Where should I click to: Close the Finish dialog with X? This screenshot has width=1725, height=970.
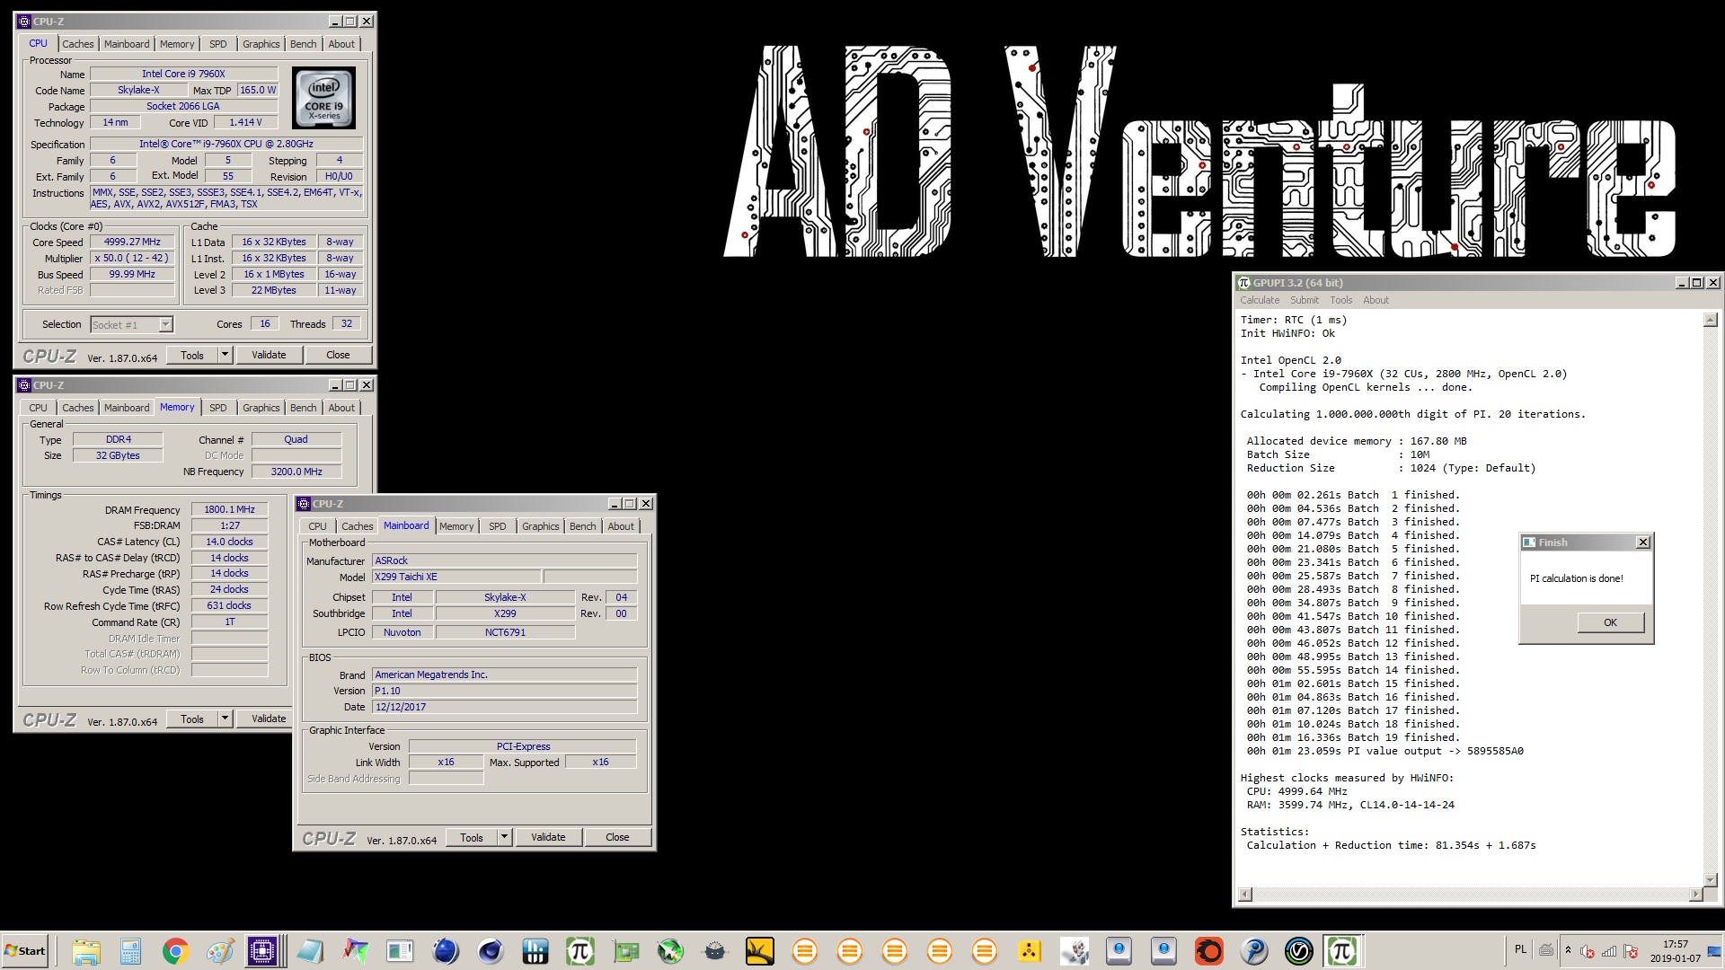(1642, 542)
